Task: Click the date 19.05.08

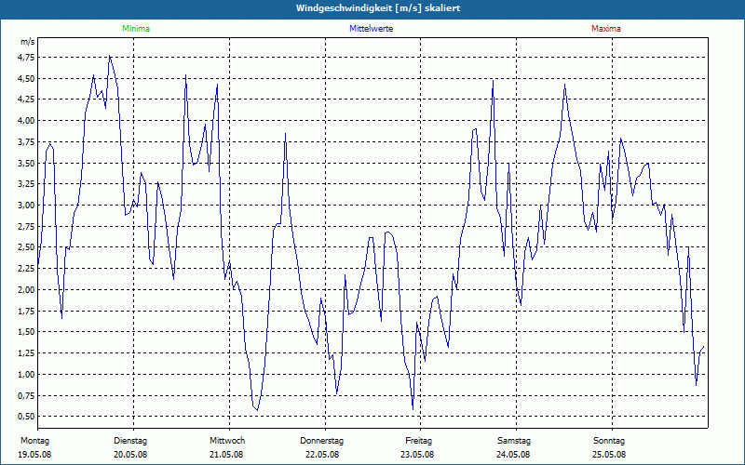Action: point(34,455)
